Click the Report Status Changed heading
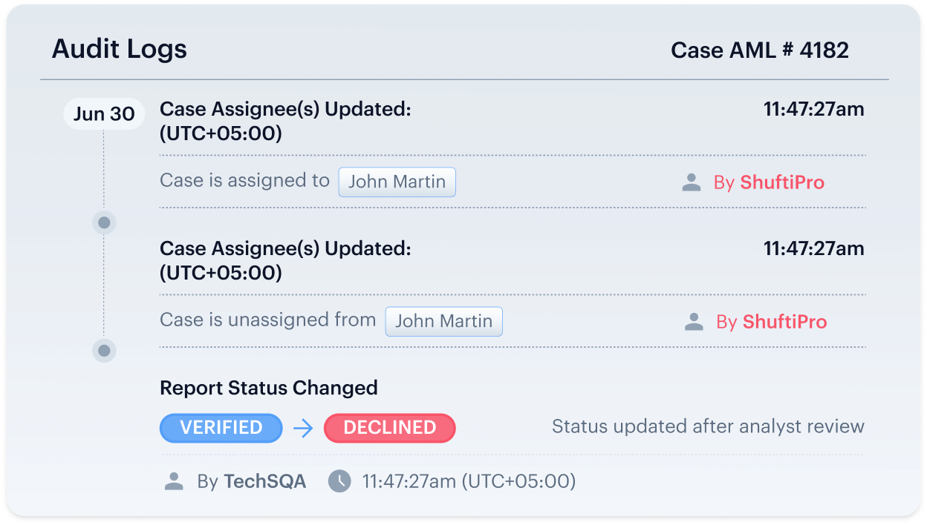 (x=269, y=388)
